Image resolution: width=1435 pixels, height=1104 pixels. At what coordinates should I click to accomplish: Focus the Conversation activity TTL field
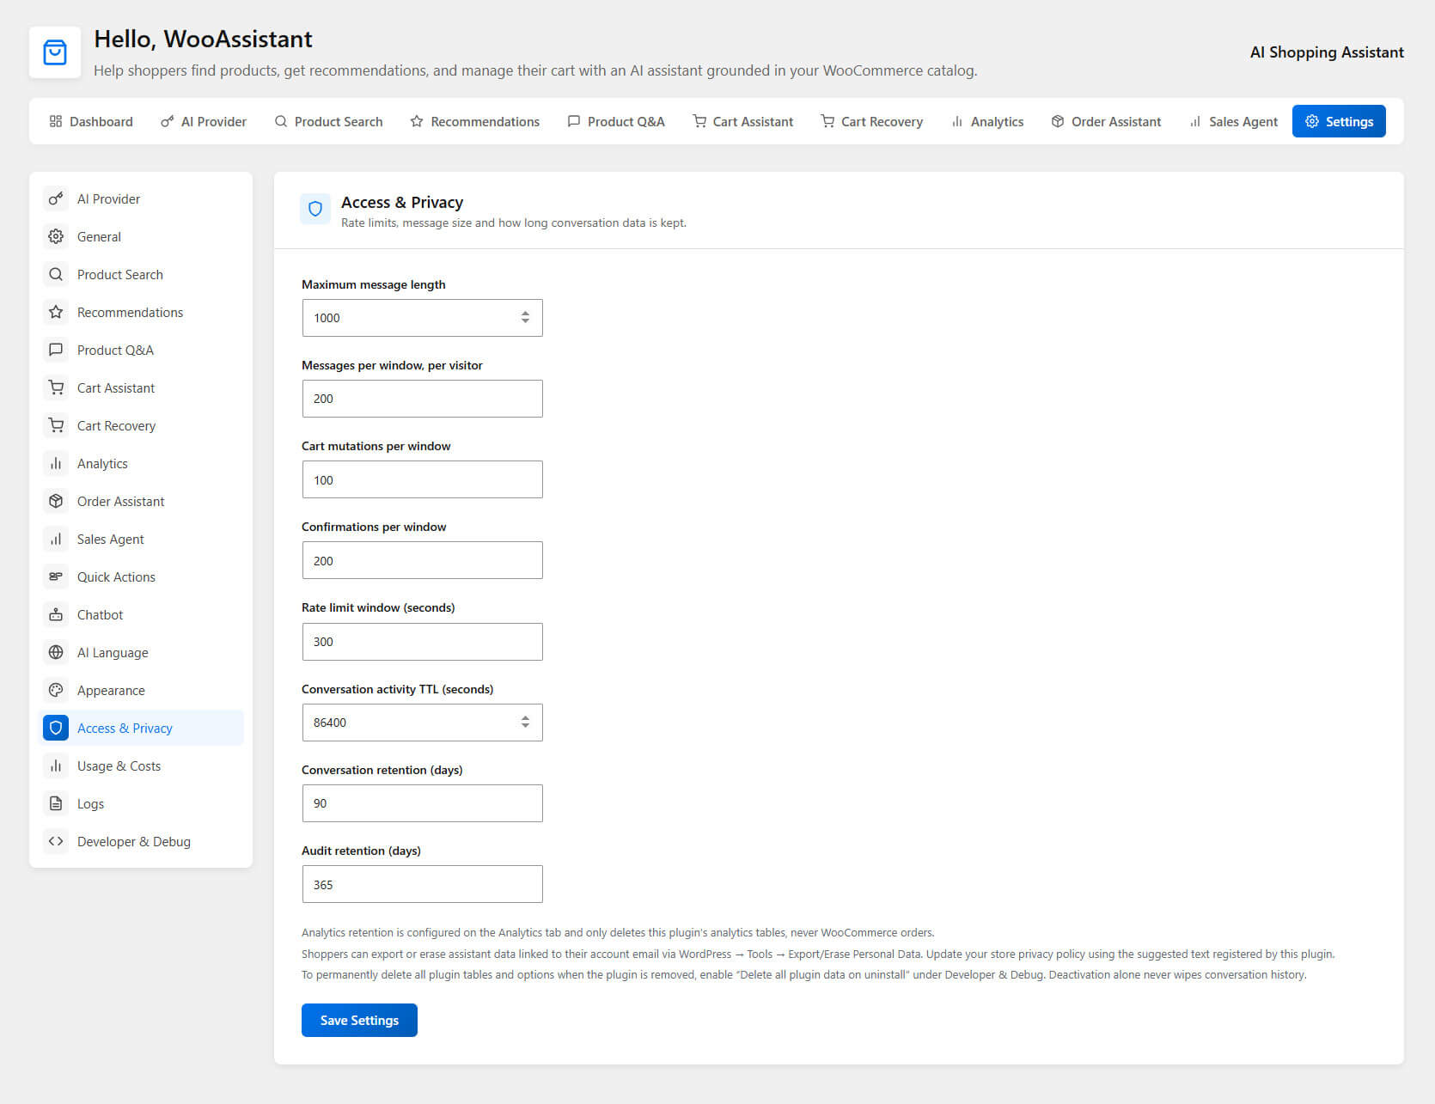tap(422, 723)
